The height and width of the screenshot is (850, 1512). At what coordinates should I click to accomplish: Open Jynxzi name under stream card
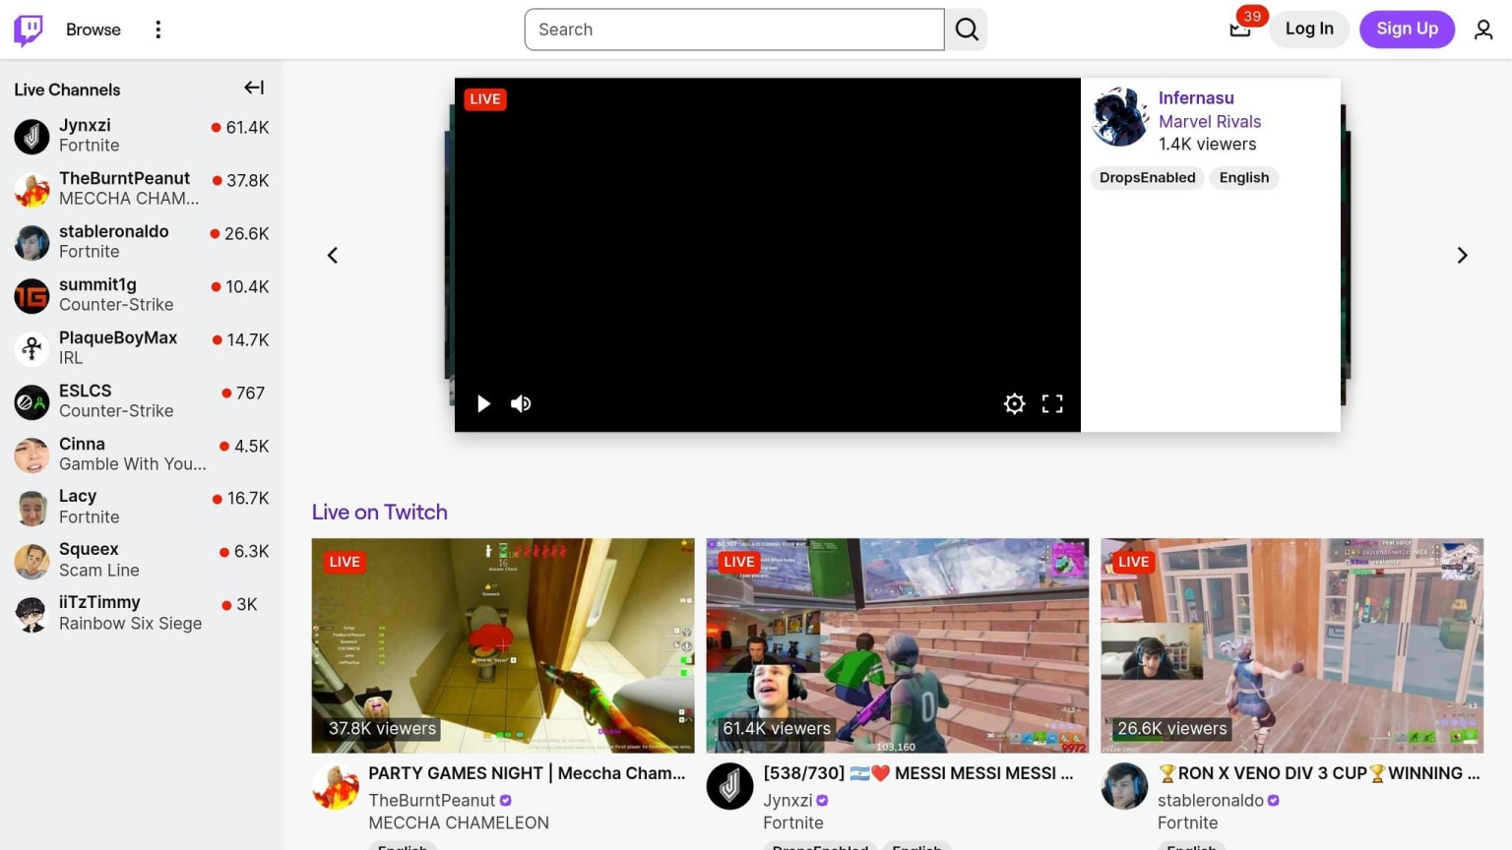tap(787, 801)
